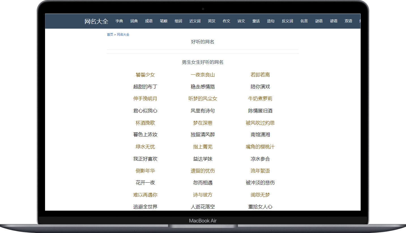Click the 男生女生好听的网名 subheading
The width and height of the screenshot is (406, 233).
tap(203, 62)
